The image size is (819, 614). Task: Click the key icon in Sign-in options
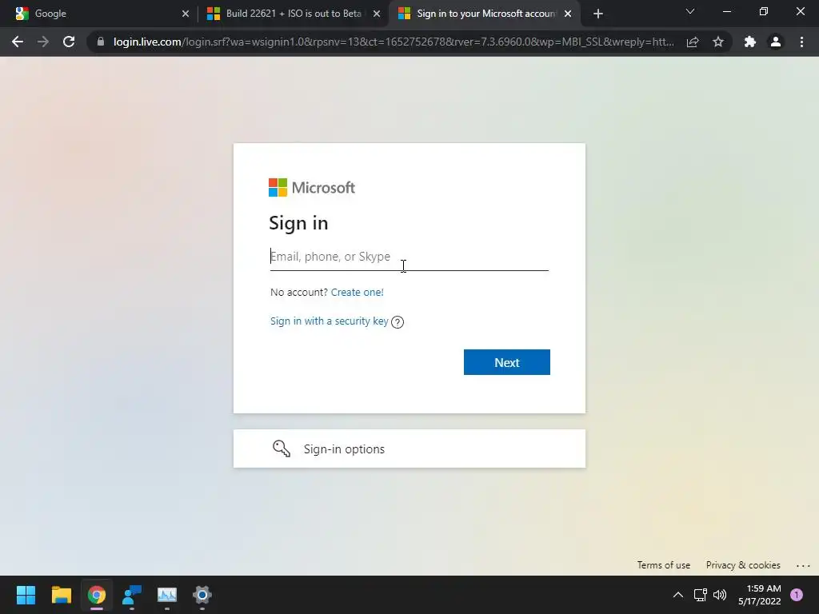coord(281,449)
